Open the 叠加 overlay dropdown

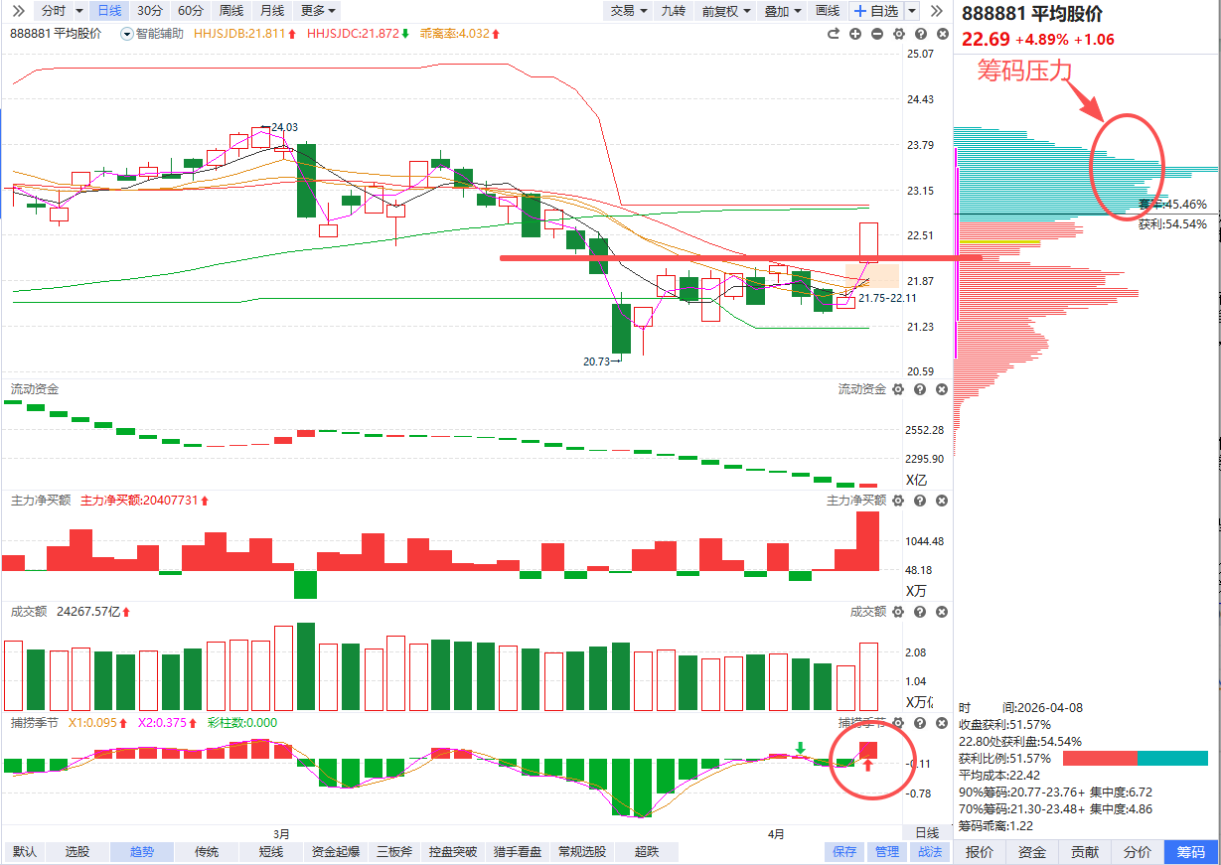pyautogui.click(x=782, y=11)
